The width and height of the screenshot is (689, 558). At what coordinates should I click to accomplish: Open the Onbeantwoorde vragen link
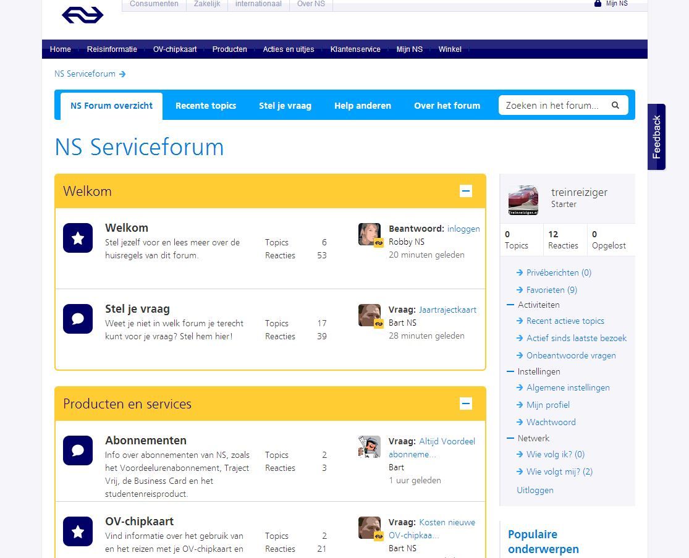(571, 355)
